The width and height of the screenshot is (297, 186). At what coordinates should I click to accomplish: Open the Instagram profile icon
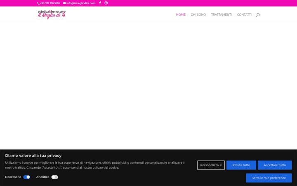(x=106, y=3)
